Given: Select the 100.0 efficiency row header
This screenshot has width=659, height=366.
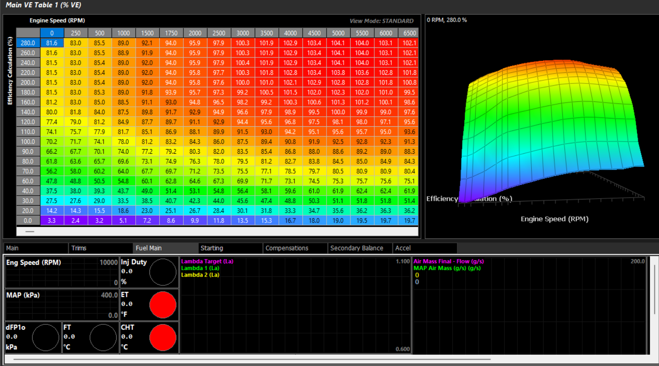Looking at the screenshot, I should coord(28,141).
